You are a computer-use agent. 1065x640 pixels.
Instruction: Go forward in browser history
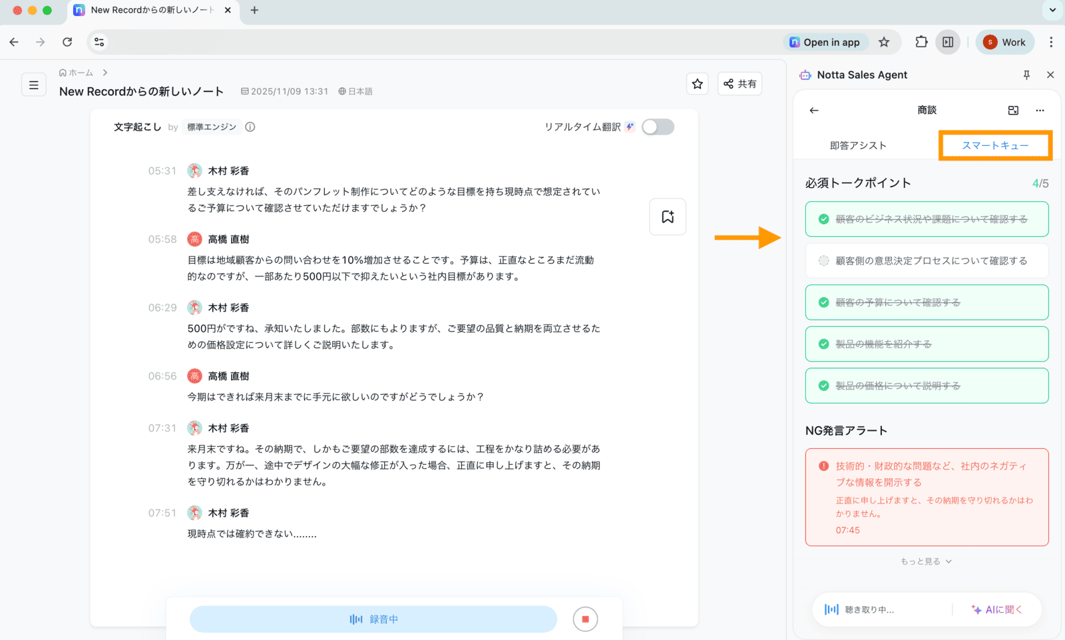click(x=41, y=42)
